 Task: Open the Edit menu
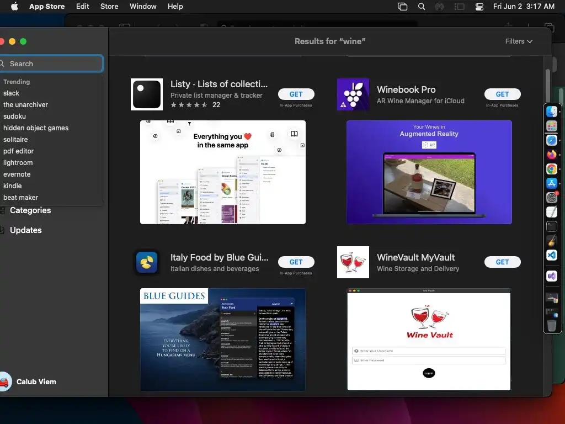tap(83, 7)
